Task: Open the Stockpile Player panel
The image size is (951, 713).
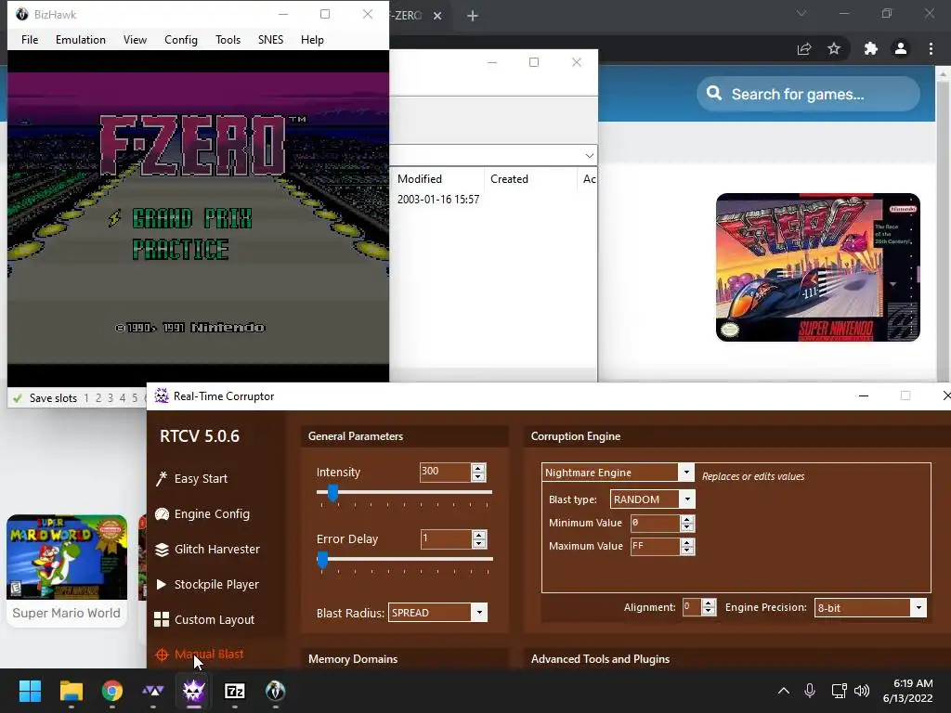Action: click(207, 585)
